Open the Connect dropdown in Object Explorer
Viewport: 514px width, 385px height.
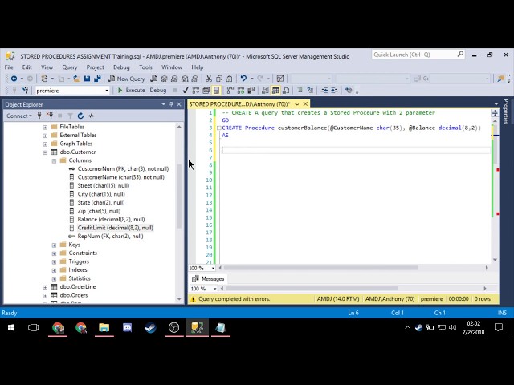point(19,115)
